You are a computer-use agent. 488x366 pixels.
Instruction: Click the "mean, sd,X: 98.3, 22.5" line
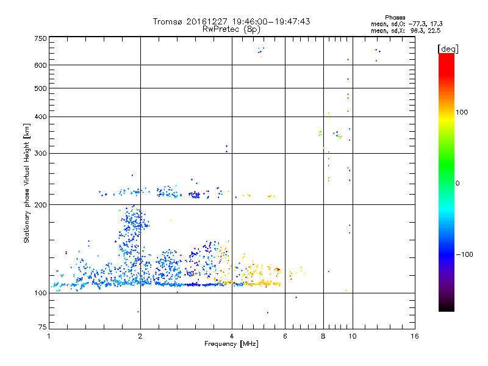(406, 30)
